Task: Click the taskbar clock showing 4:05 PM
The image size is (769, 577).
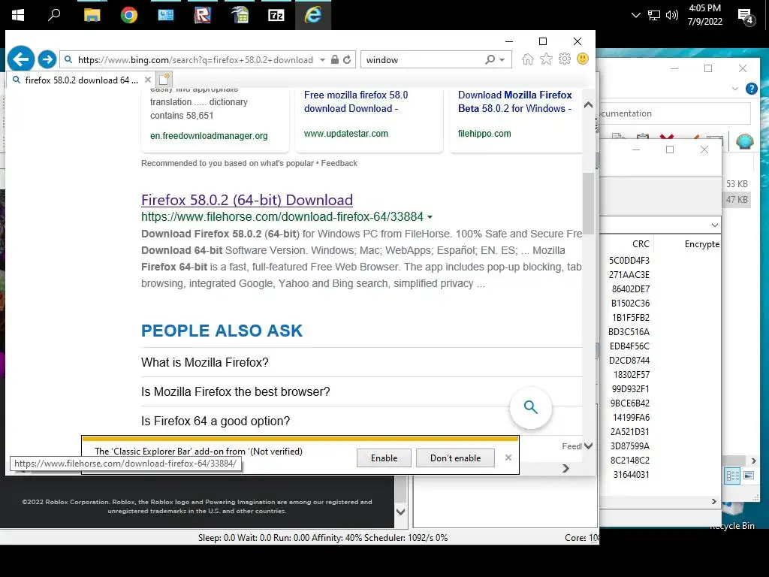Action: tap(704, 15)
